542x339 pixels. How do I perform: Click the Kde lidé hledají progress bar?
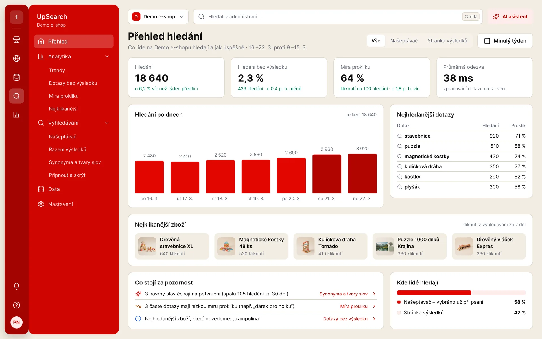tap(461, 293)
